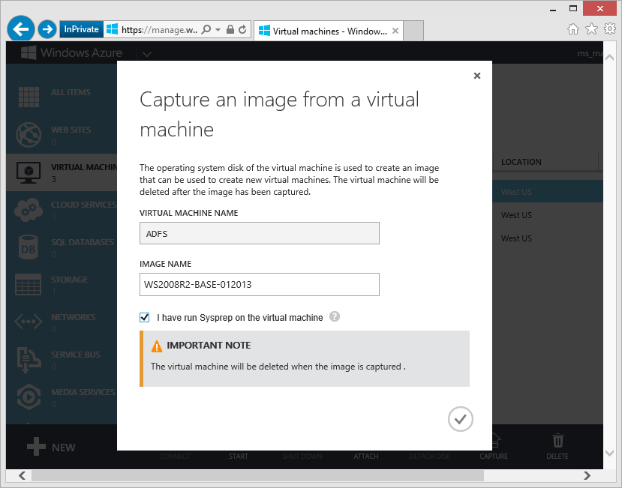Select the Virtual machines browser tab

click(x=328, y=31)
